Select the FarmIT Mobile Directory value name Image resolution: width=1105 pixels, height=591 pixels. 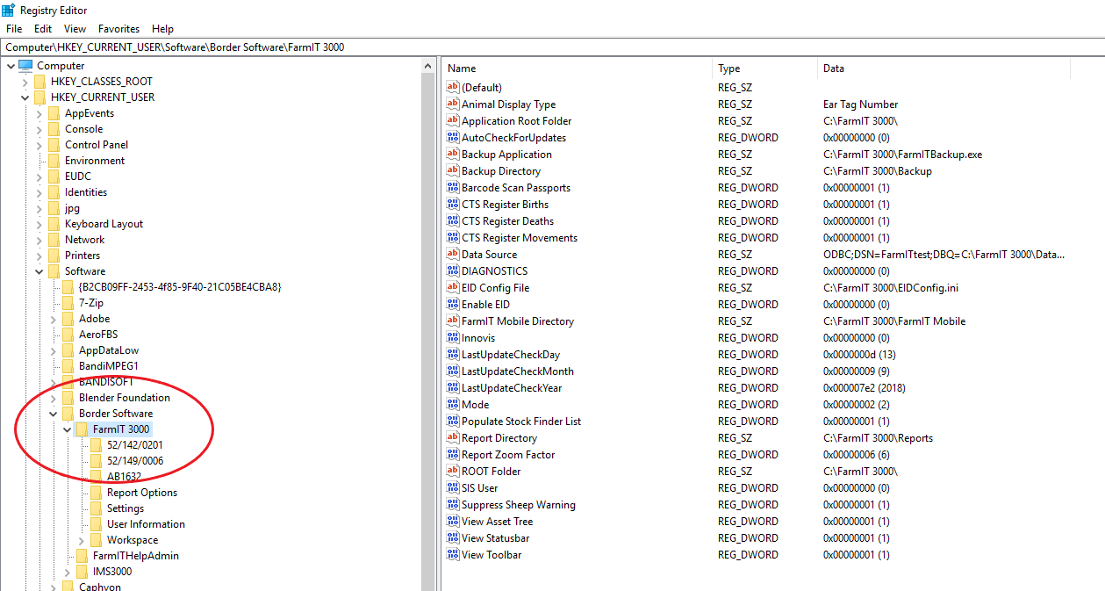[x=518, y=321]
